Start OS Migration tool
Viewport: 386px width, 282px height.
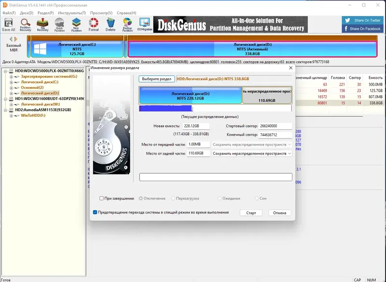144,25
